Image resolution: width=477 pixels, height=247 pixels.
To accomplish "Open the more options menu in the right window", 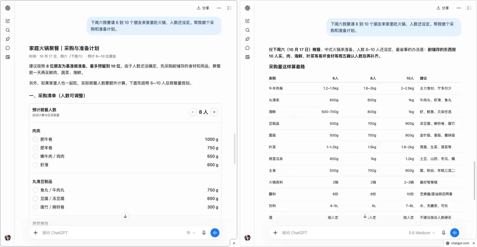I will point(459,8).
